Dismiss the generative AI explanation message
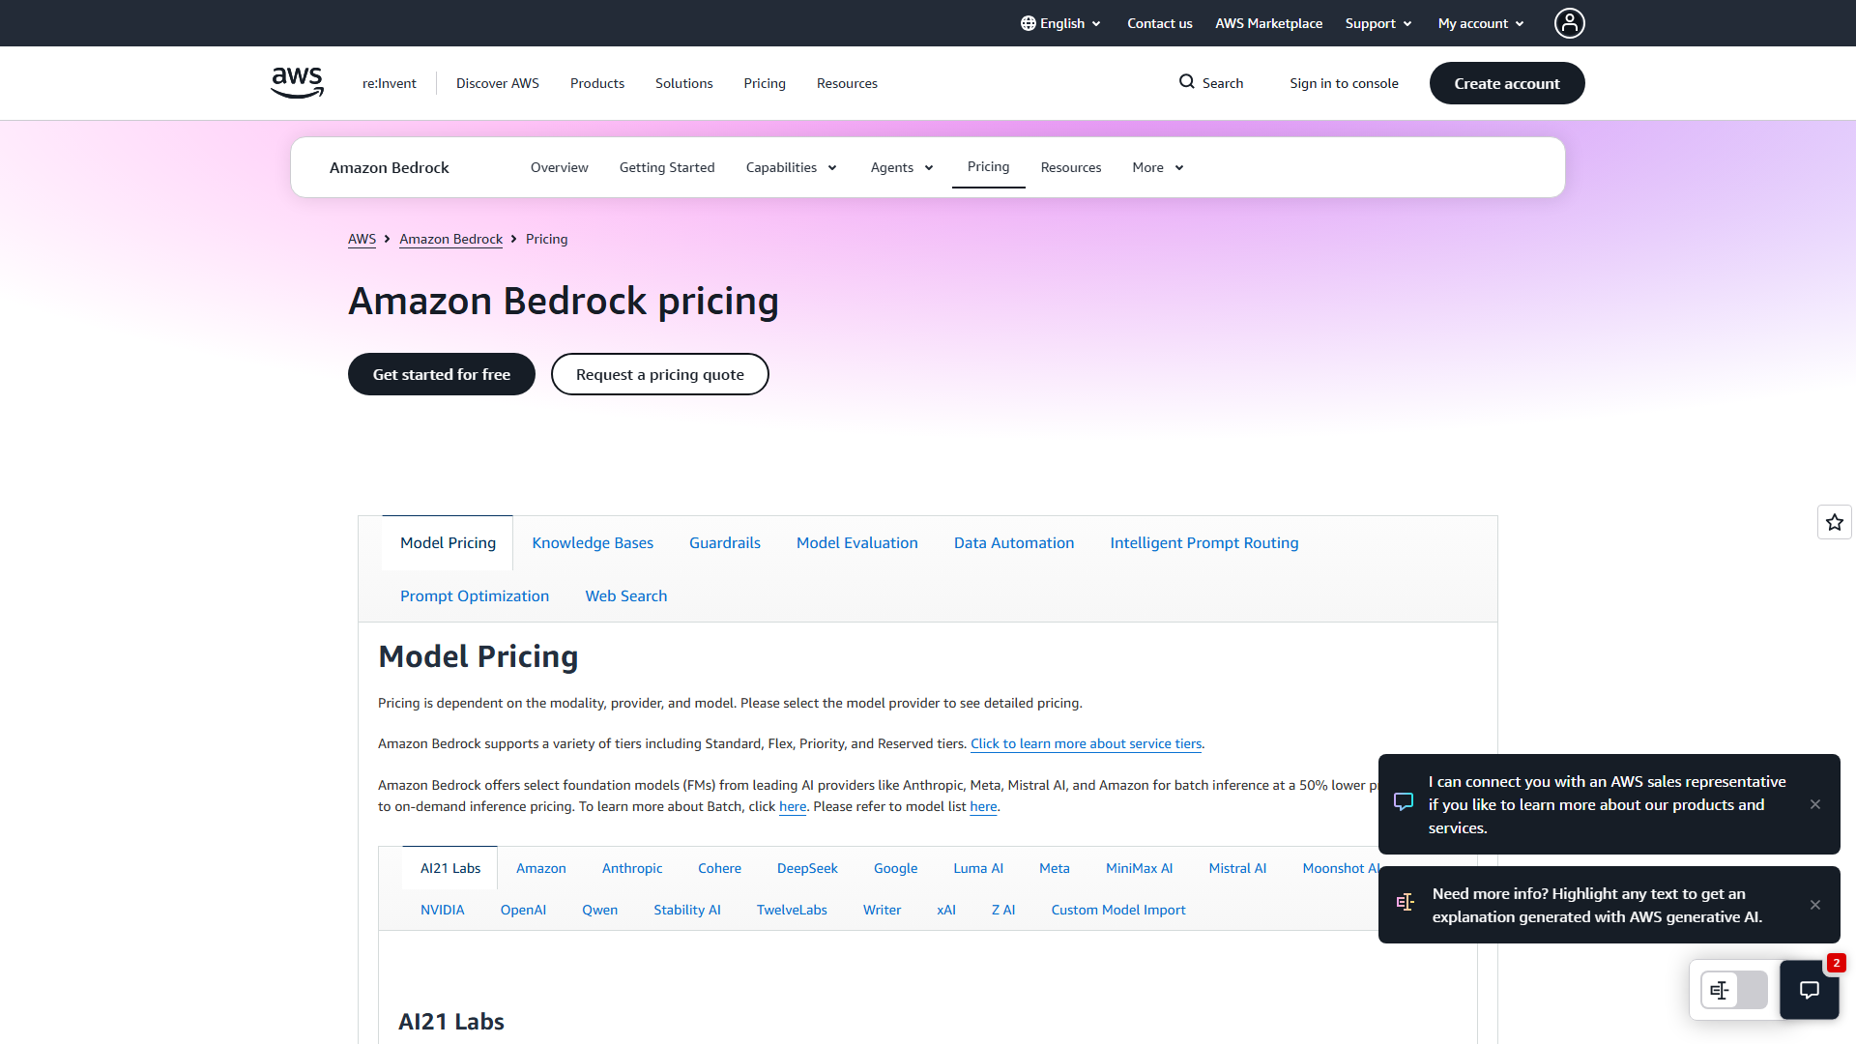The height and width of the screenshot is (1044, 1856). (1814, 905)
